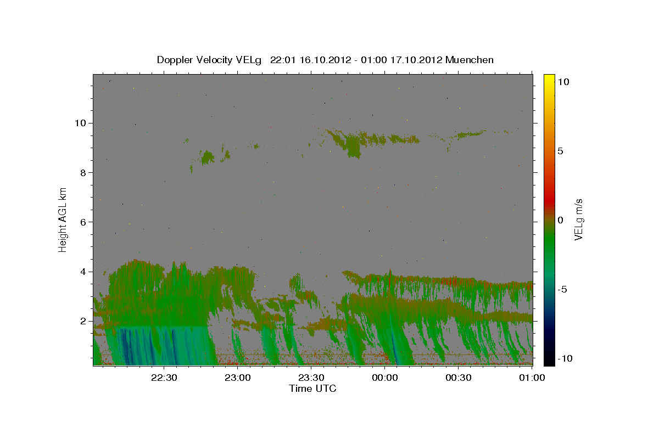
Task: Click the colorbar value -5
Action: click(x=562, y=289)
